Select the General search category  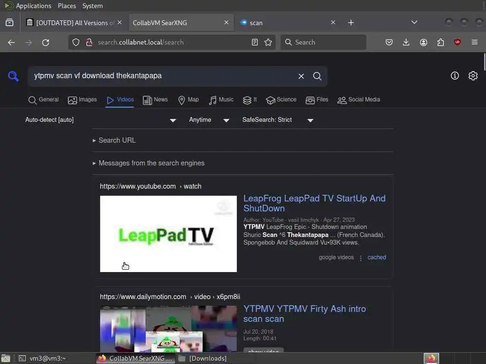43,100
